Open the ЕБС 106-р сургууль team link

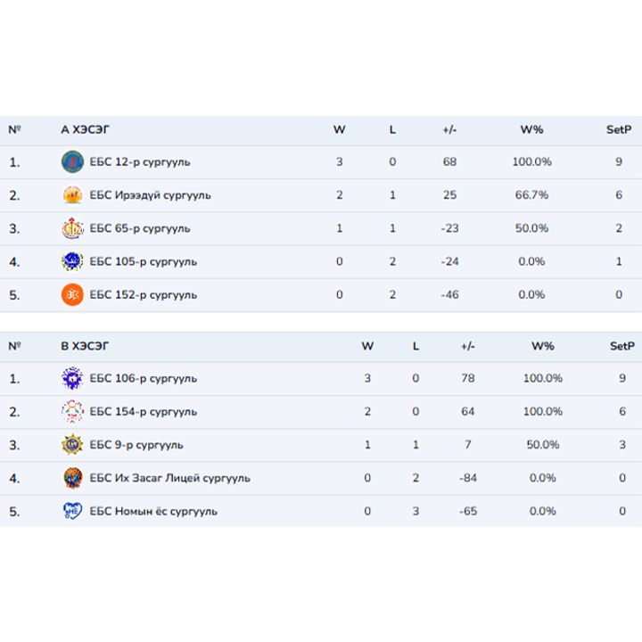[x=144, y=379]
